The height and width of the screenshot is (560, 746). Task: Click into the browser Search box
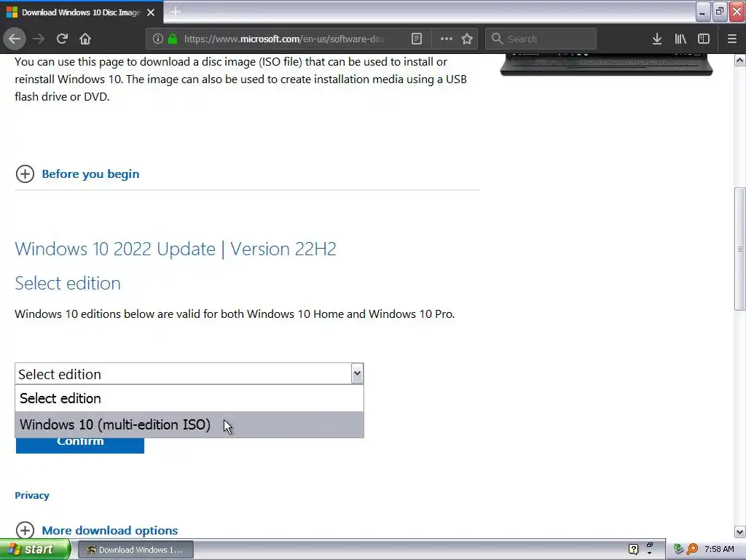(x=541, y=39)
